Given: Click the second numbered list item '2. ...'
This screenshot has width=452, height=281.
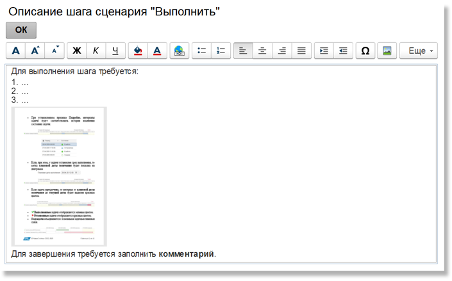Looking at the screenshot, I should point(20,92).
